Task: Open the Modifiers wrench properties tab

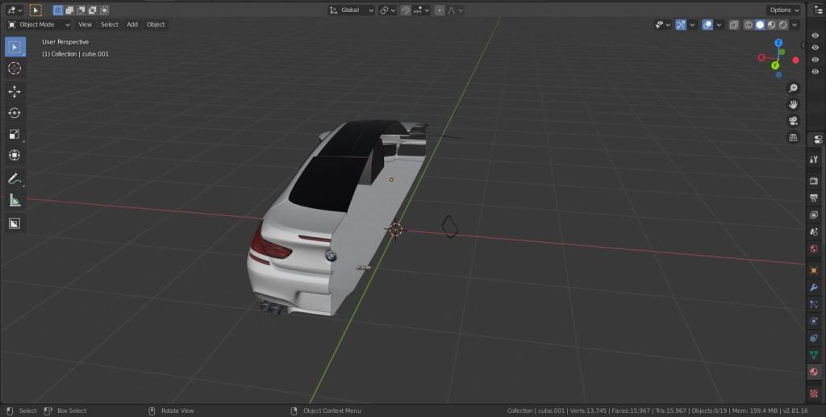Action: pyautogui.click(x=814, y=287)
